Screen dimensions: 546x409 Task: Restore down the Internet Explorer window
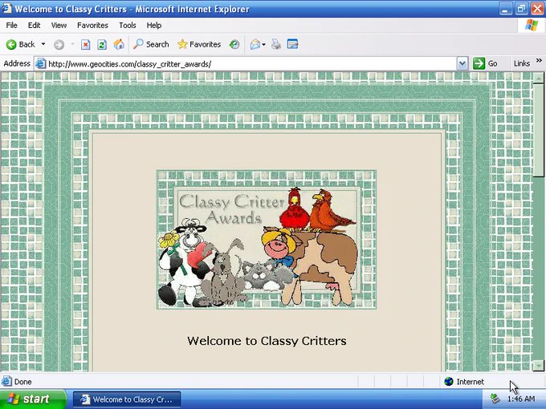pos(521,9)
